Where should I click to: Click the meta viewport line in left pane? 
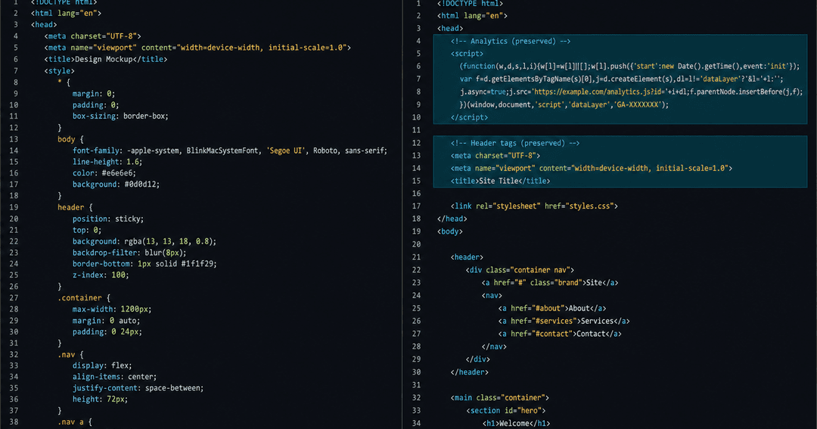[x=197, y=48]
